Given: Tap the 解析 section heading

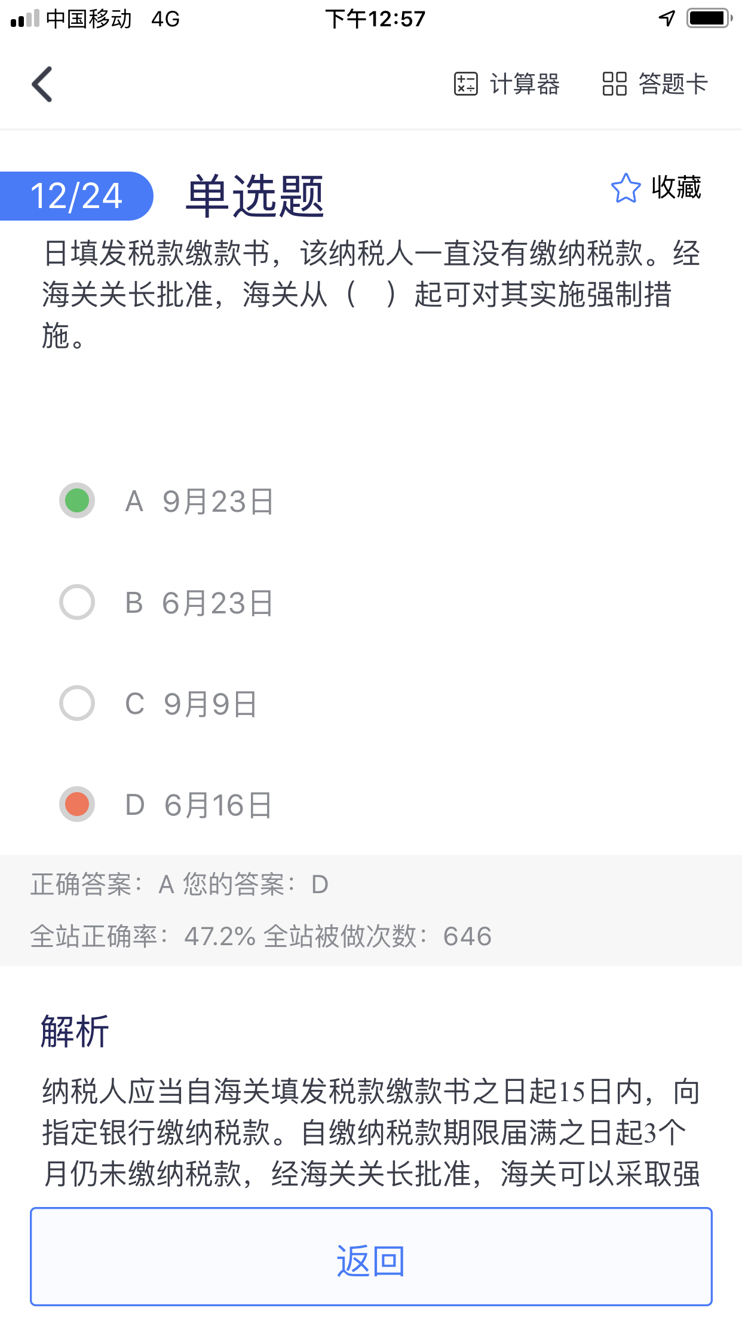Looking at the screenshot, I should pyautogui.click(x=75, y=1031).
